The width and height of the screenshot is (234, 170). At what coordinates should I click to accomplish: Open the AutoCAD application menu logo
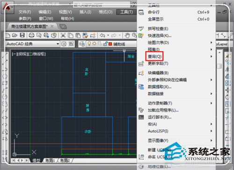(7, 7)
